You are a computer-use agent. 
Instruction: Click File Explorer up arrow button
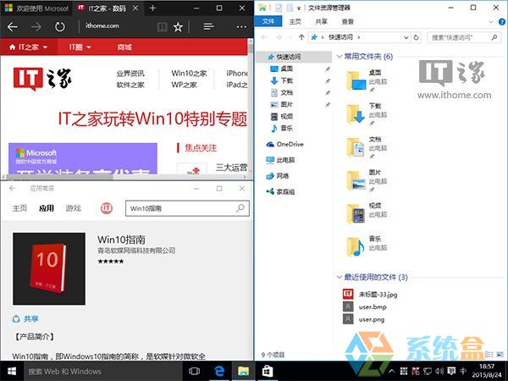301,37
